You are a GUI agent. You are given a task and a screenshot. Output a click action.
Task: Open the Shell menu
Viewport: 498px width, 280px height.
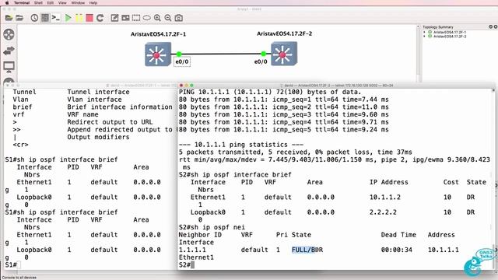point(38,2)
